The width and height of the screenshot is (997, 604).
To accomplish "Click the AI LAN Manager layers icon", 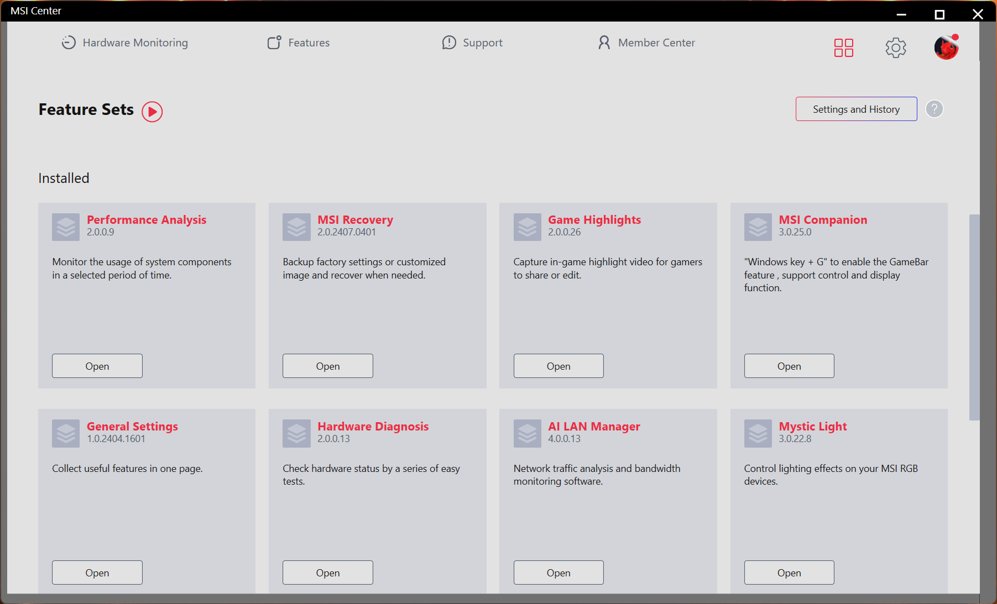I will pyautogui.click(x=527, y=434).
